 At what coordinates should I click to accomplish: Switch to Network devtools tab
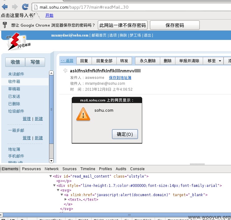point(52,169)
